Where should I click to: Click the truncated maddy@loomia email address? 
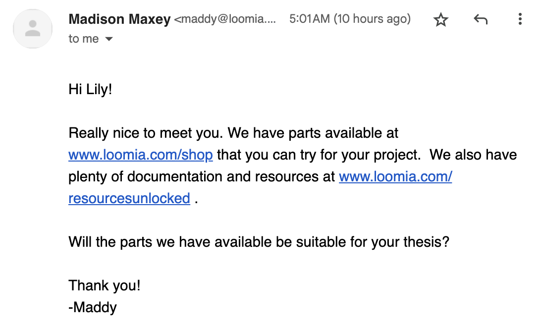pos(225,20)
